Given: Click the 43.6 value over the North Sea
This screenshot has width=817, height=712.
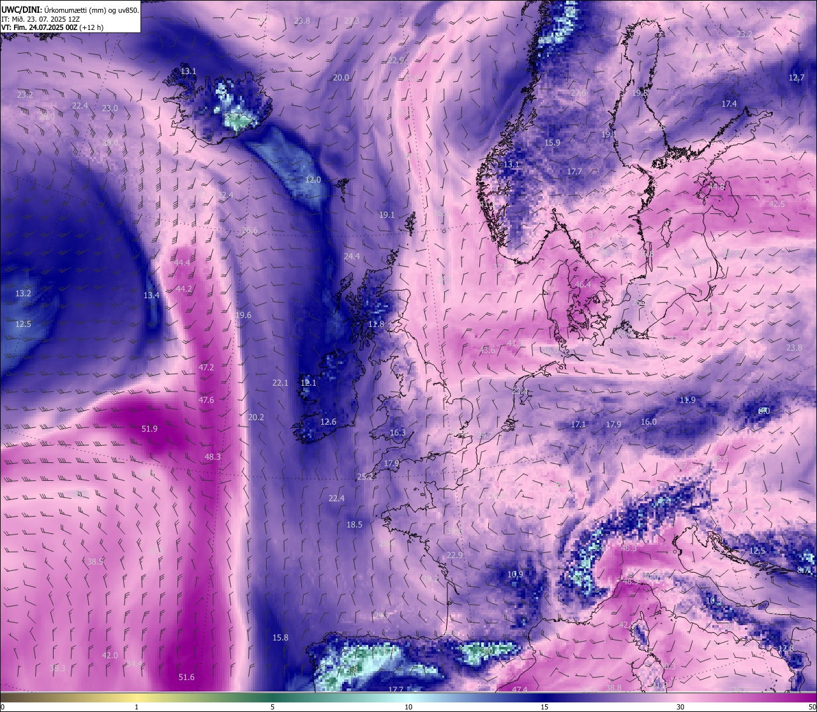Looking at the screenshot, I should pos(487,350).
